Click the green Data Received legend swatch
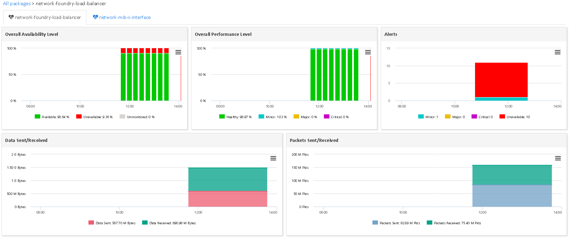Screen dimensions: 569x238 point(145,223)
